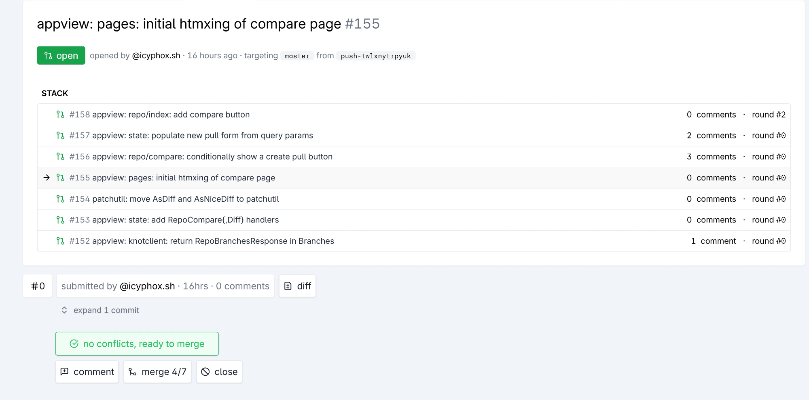Close this pull request
809x400 pixels.
pyautogui.click(x=219, y=372)
